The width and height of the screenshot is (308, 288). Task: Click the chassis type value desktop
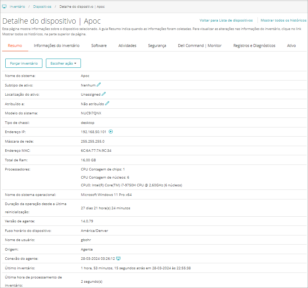click(x=88, y=122)
